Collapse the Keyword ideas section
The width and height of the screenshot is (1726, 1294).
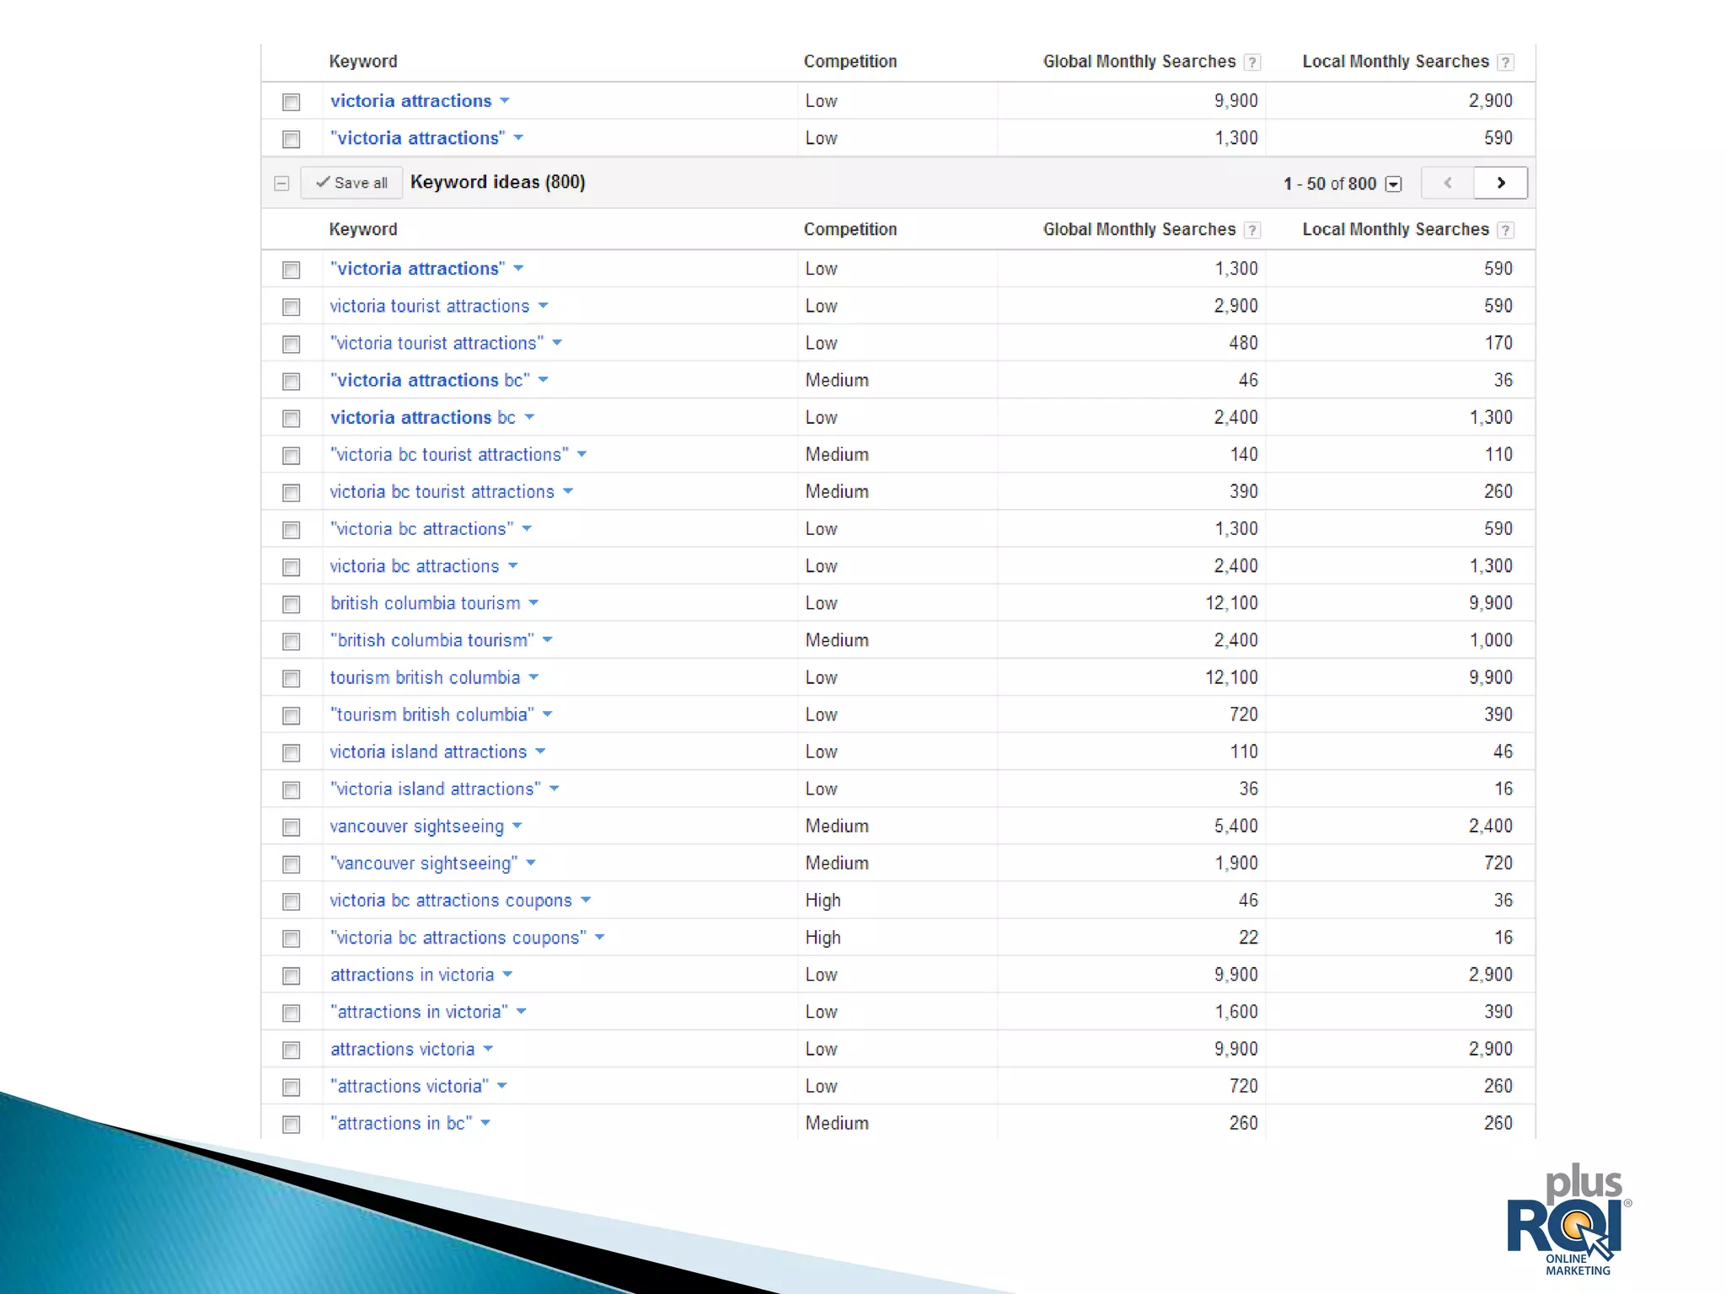pos(281,183)
